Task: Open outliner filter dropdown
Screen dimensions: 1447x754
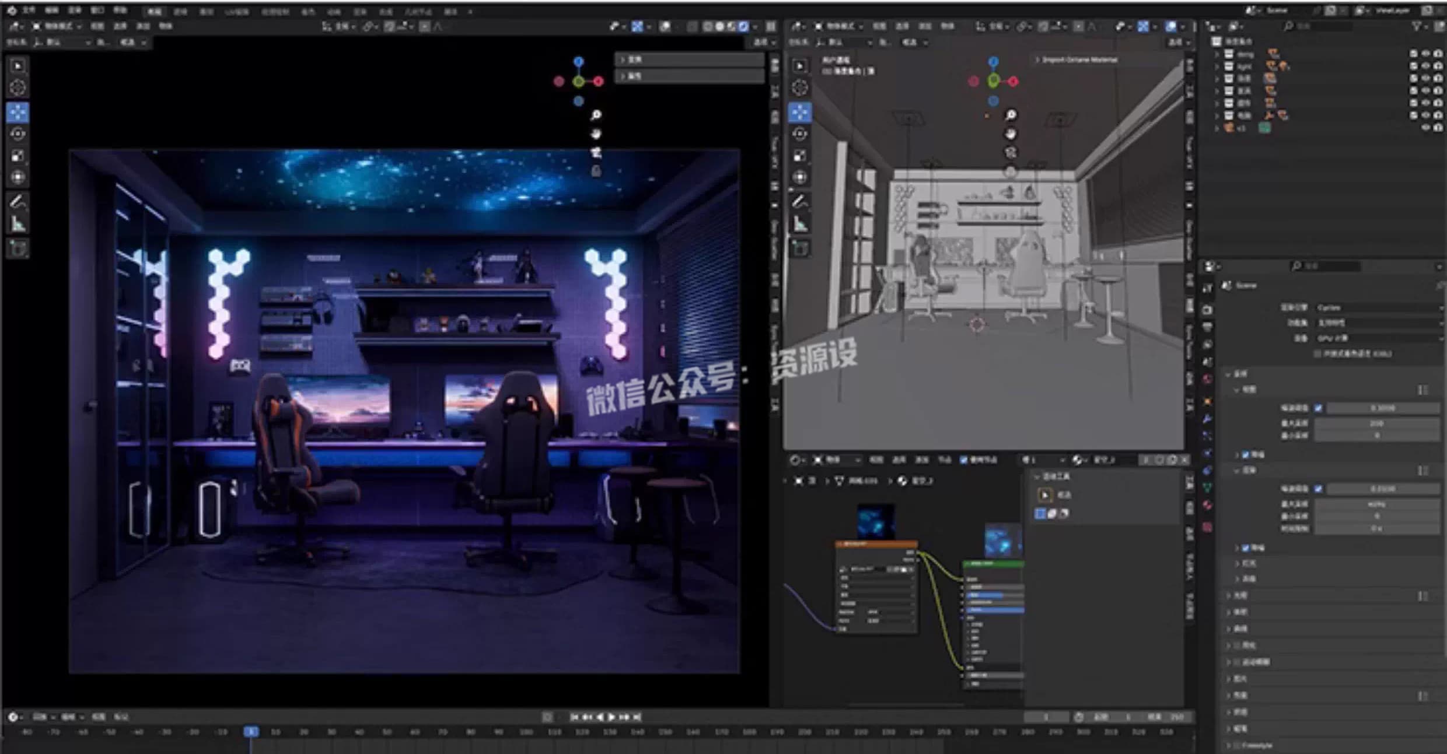Action: click(1420, 26)
